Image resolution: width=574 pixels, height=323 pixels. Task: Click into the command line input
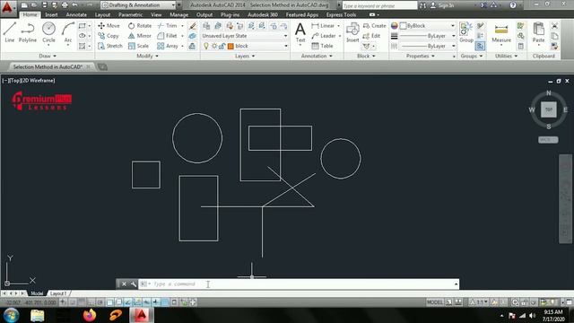299,284
